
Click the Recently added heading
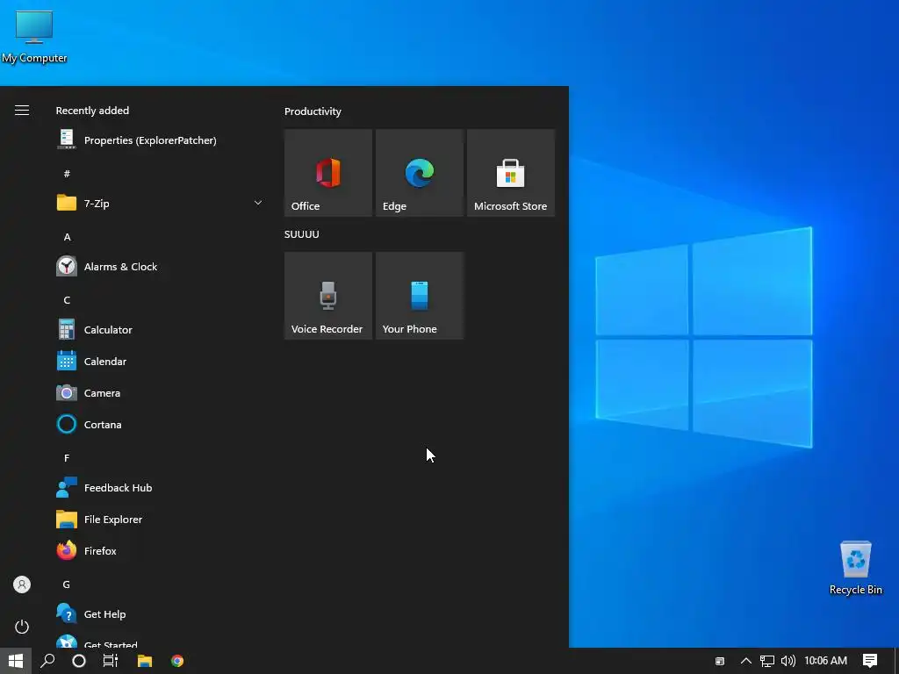(x=92, y=110)
